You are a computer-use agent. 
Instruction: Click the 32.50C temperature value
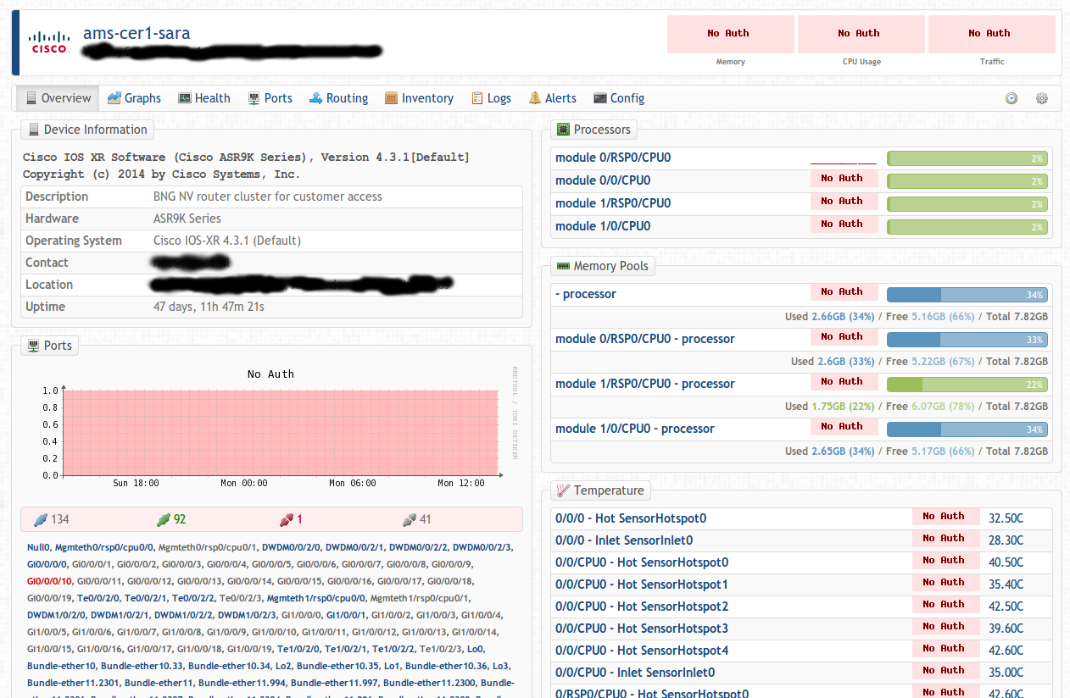[x=1006, y=518]
